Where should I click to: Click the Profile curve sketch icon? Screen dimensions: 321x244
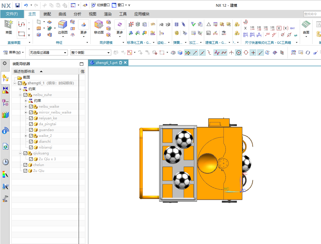22,24
